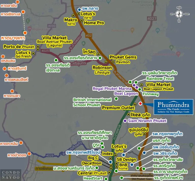Select the shopping marker next to ไทวัสดุ
This screenshot has height=181, width=195.
click(98, 54)
